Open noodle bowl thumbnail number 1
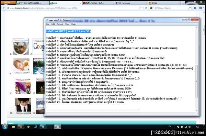 pos(21,46)
